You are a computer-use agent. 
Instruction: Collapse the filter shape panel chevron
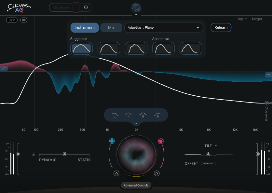(136, 124)
